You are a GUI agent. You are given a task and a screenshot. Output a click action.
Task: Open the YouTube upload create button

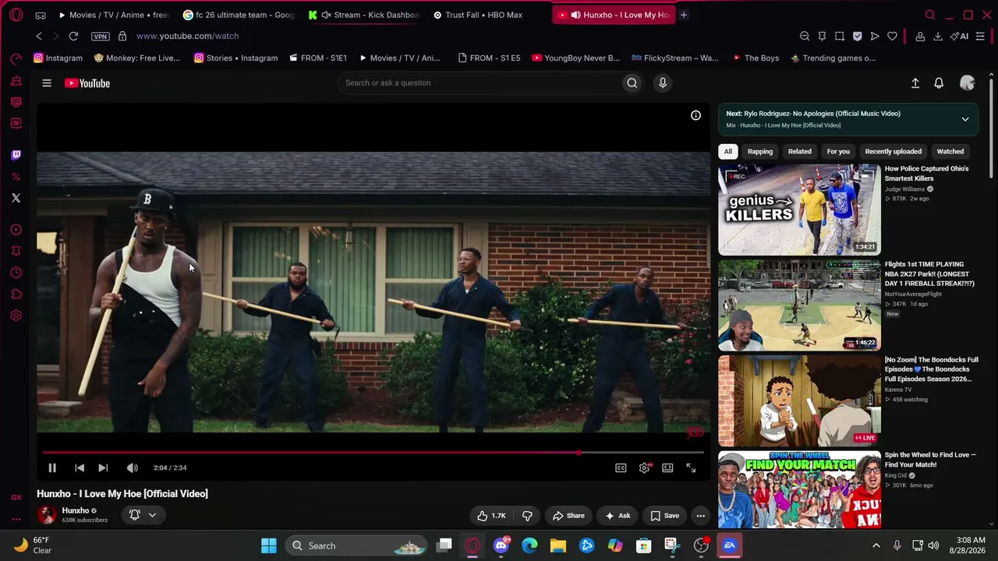coord(915,83)
